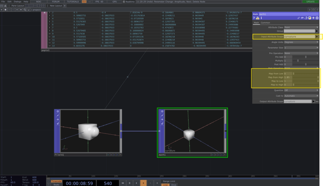
Task: Click the concentric circle icon in parameter header
Action: pos(317,18)
